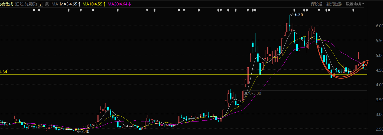Open the gear settings icon next to MA
This screenshot has width=383, height=135.
click(47, 4)
